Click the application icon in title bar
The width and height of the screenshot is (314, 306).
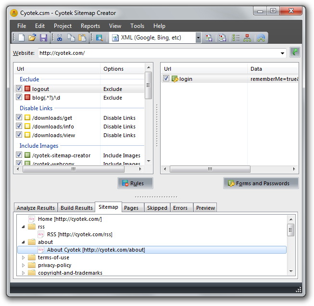click(x=14, y=13)
